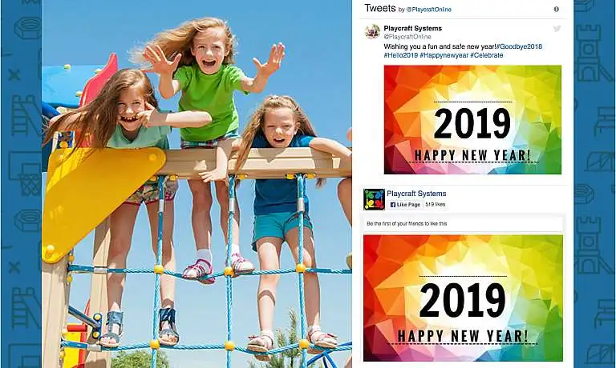Image resolution: width=616 pixels, height=368 pixels.
Task: Click Playcraft Systems Facebook page logo
Action: tap(374, 199)
